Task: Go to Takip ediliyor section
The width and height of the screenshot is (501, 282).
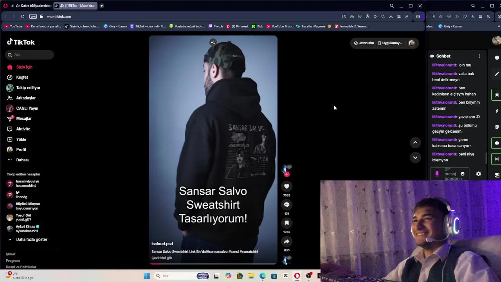Action: (x=23, y=88)
